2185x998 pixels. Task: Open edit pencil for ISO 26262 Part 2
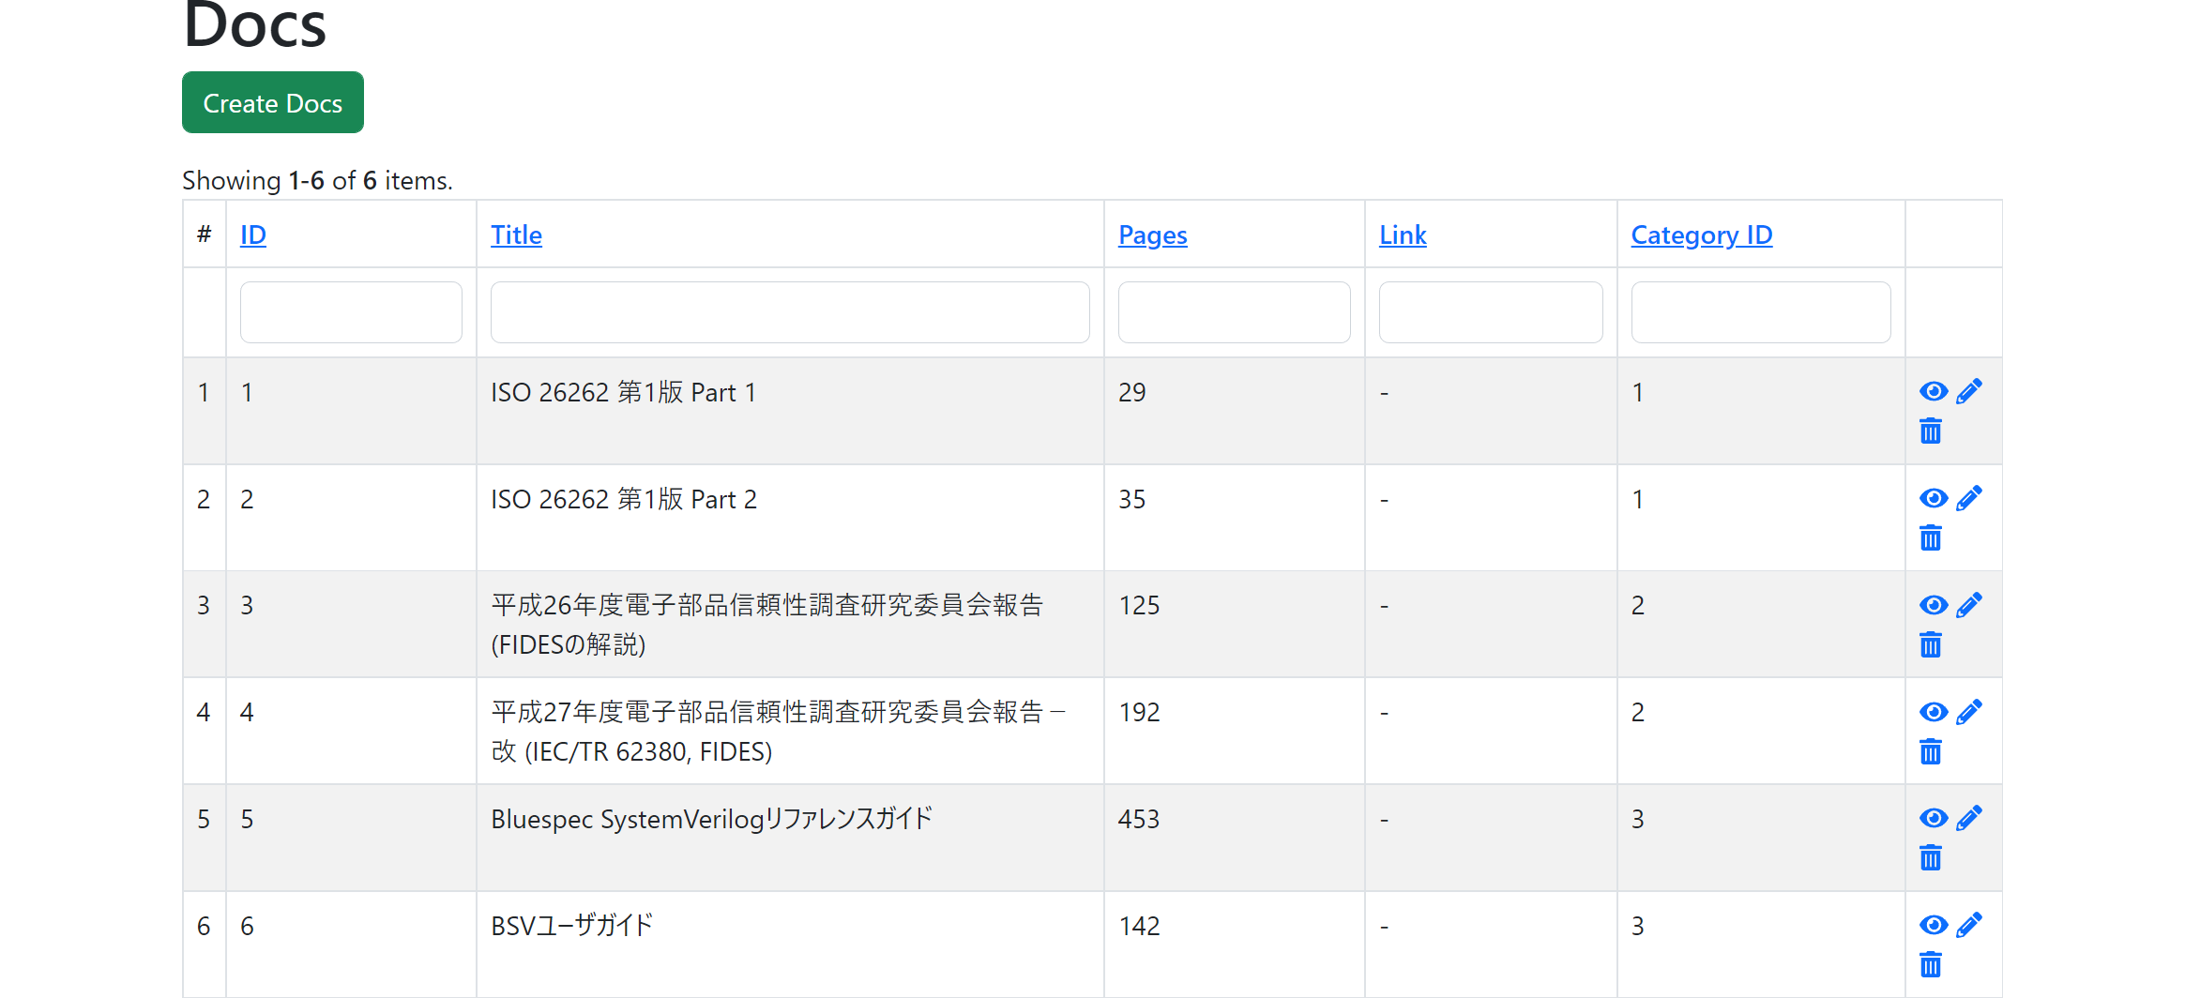[x=1969, y=498]
